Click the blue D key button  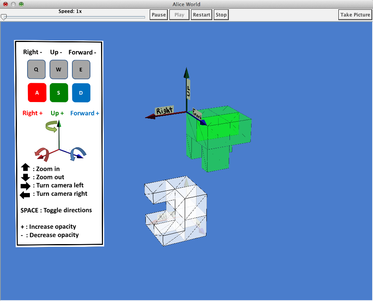[x=81, y=93]
